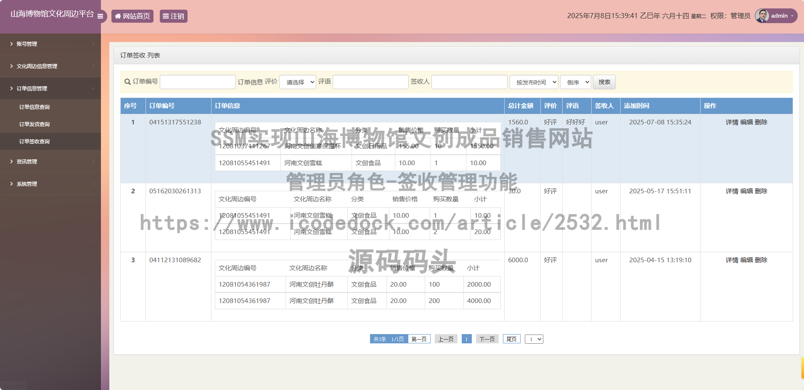The height and width of the screenshot is (390, 804).
Task: Click 删除 for order 04112131089682
Action: 761,260
